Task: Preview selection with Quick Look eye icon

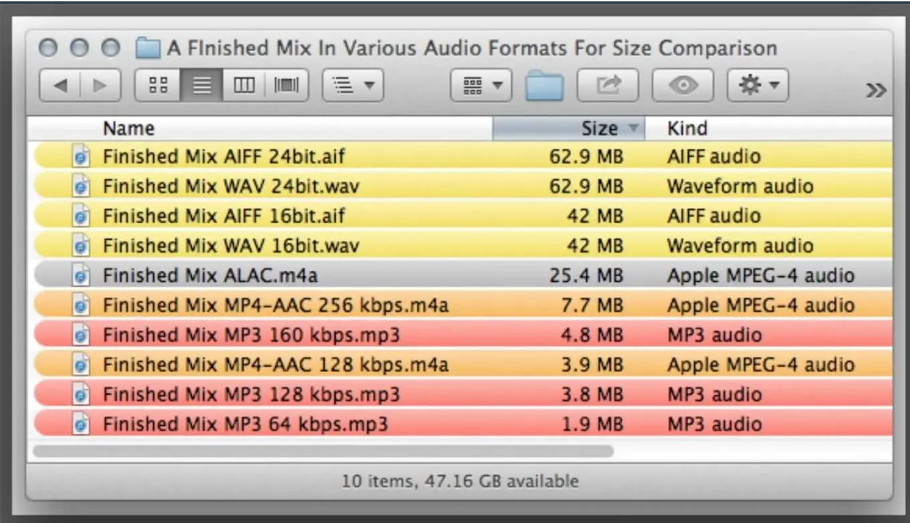Action: 682,85
